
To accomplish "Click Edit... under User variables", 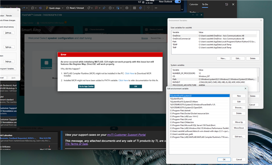I will pyautogui.click(x=238, y=58).
